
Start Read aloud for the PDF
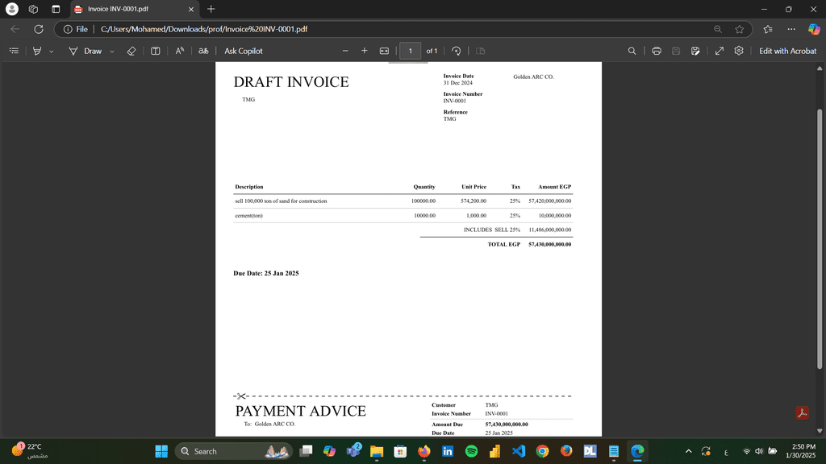pyautogui.click(x=180, y=51)
